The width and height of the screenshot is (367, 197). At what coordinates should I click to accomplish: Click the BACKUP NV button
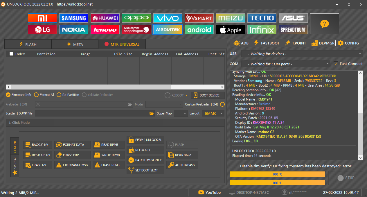38,145
